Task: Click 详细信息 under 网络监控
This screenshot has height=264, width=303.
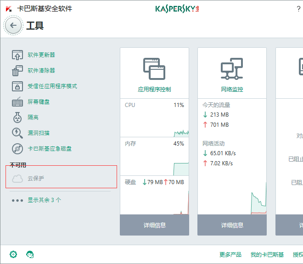Action: coord(232,225)
